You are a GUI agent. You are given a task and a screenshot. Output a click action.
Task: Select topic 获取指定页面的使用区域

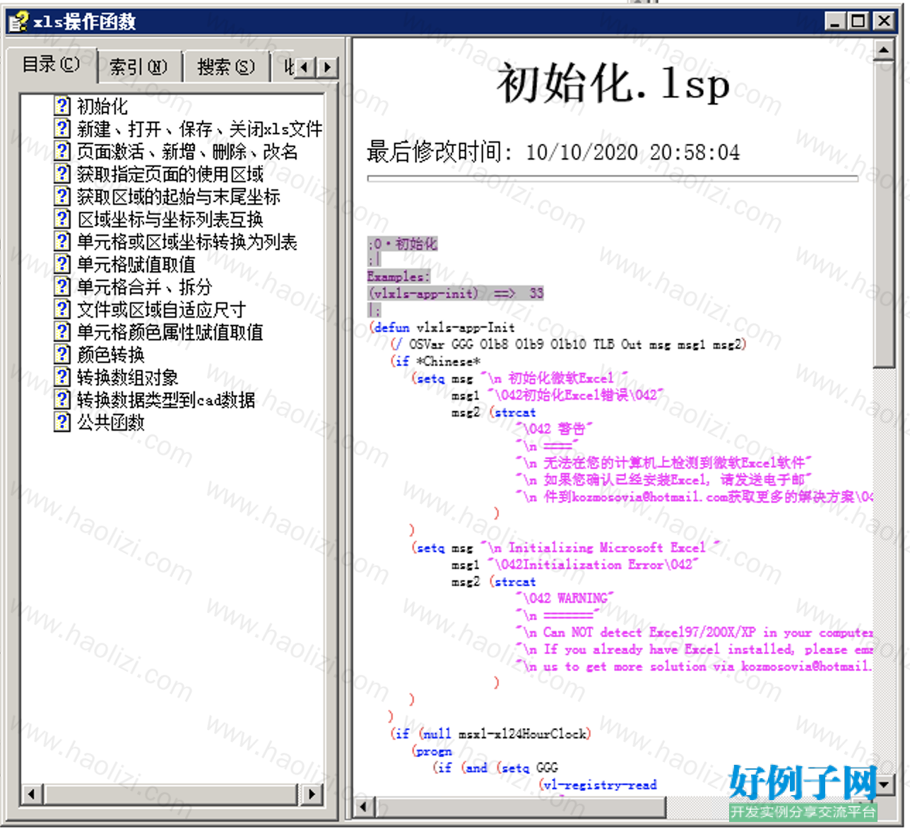click(170, 174)
